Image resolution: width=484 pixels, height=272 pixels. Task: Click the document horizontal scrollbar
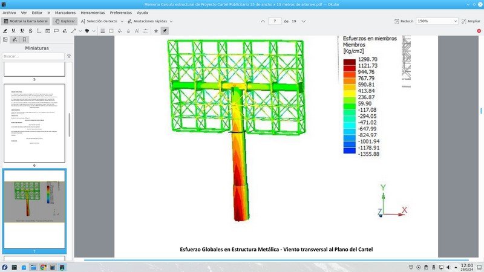276,260
